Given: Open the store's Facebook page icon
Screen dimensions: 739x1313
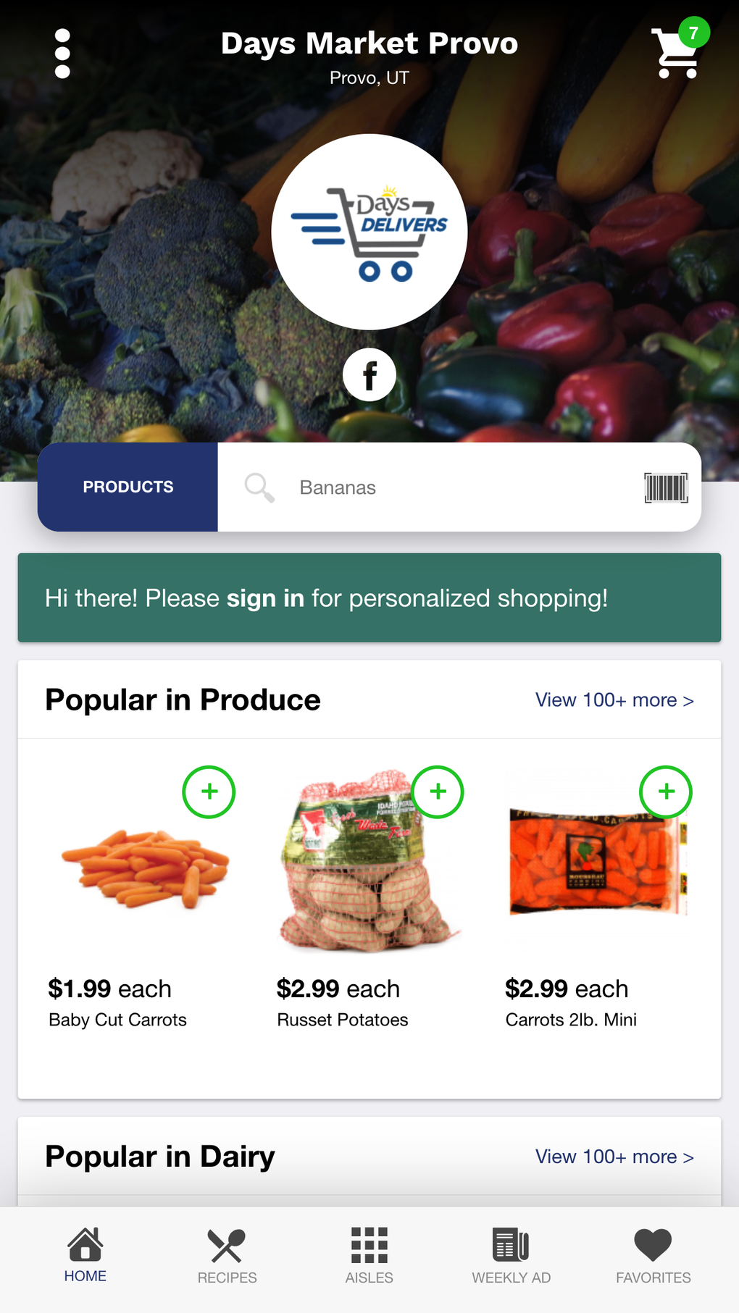Looking at the screenshot, I should 369,375.
